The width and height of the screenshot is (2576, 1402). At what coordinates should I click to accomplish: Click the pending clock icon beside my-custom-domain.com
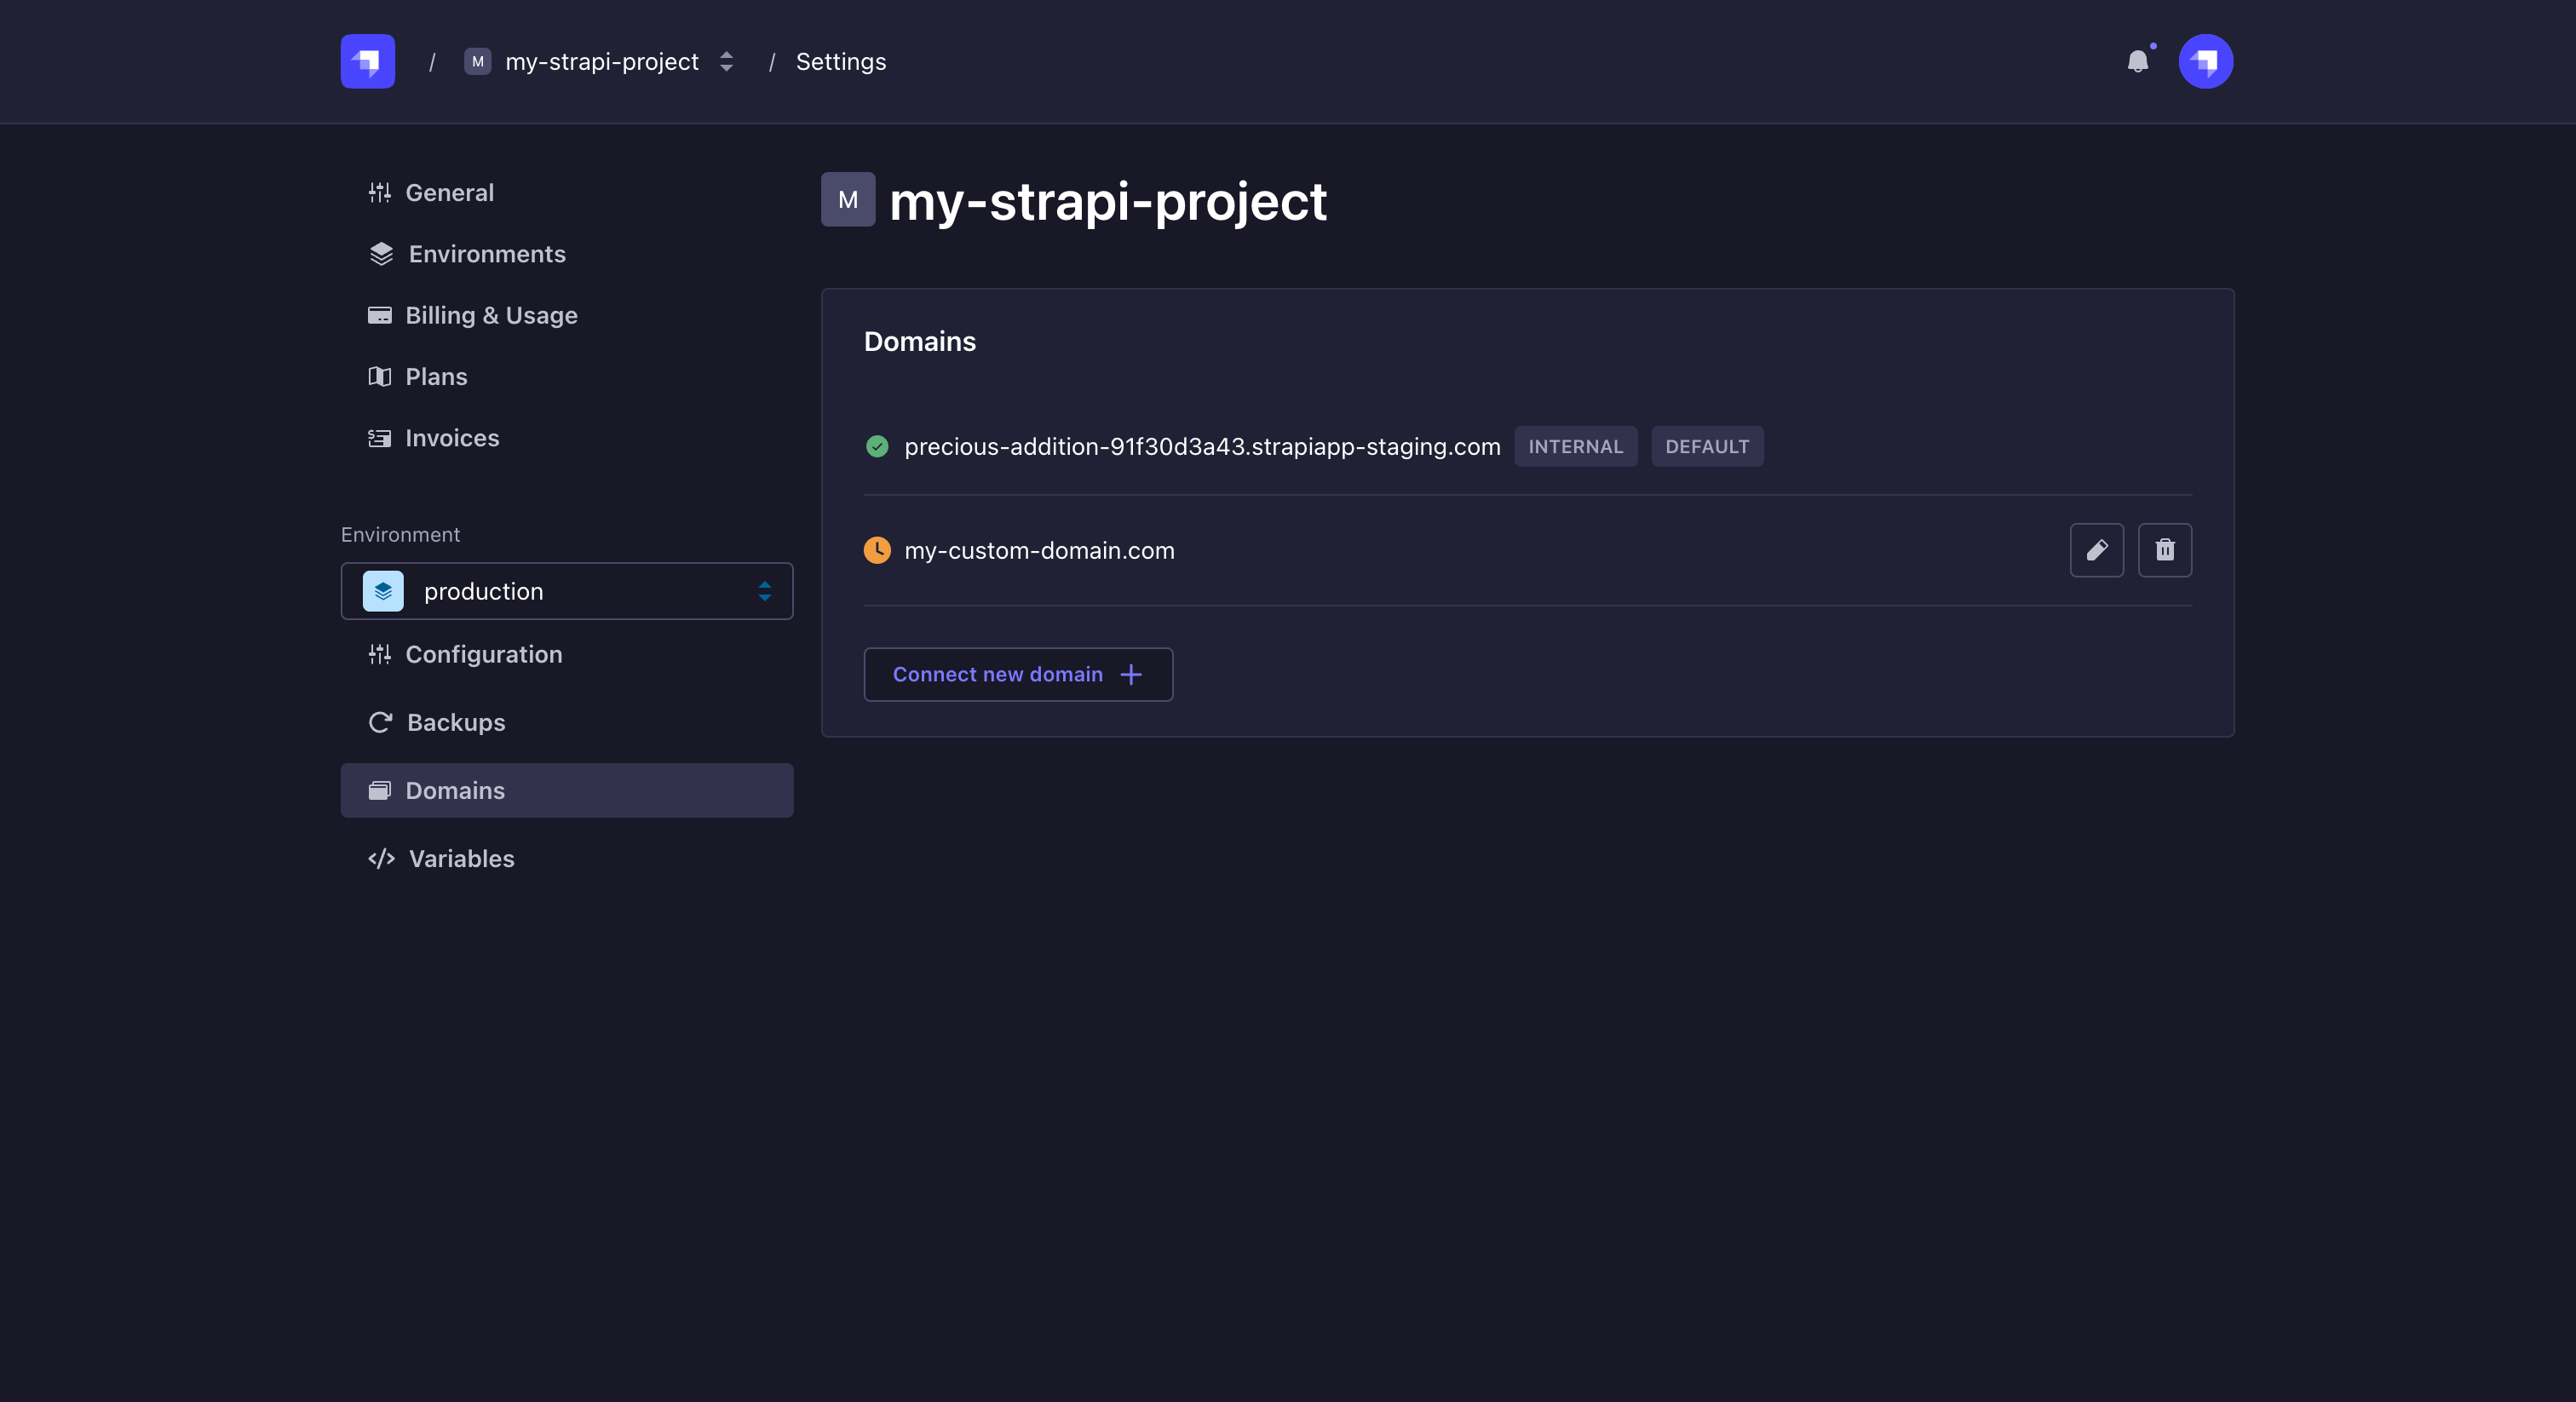pos(877,550)
